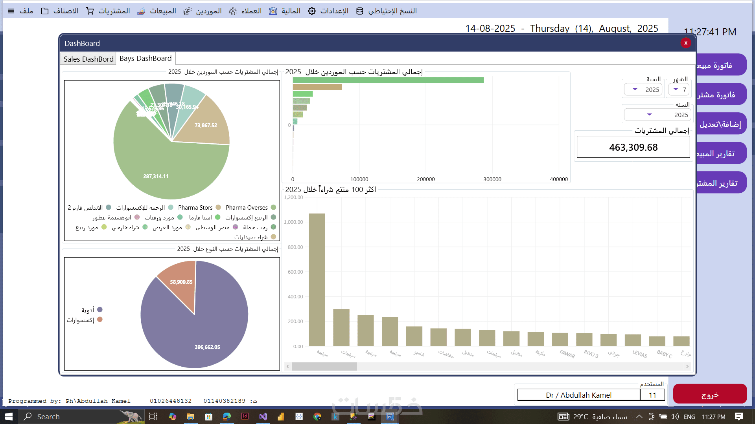
Task: Click the suppliers people icon
Action: [x=188, y=11]
